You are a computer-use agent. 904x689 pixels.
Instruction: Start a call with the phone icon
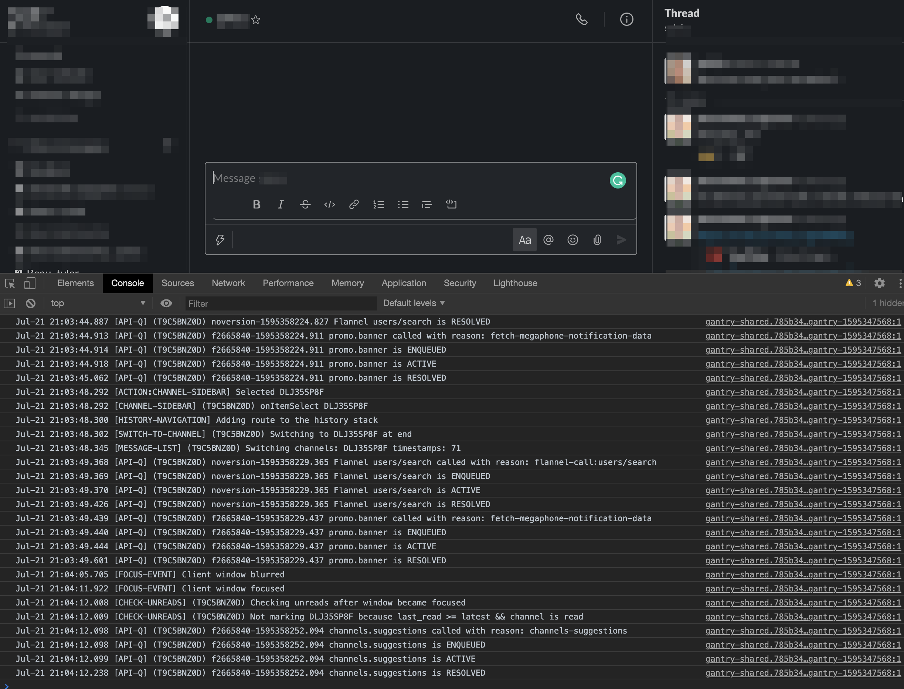pyautogui.click(x=582, y=19)
